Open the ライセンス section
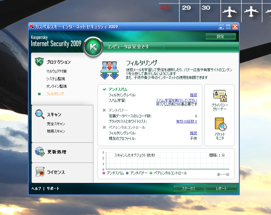Screen dimensions: 271x215 [56, 172]
